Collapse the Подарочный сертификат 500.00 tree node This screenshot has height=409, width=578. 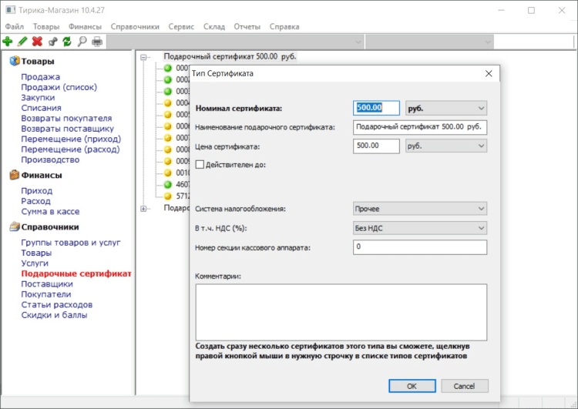click(144, 57)
